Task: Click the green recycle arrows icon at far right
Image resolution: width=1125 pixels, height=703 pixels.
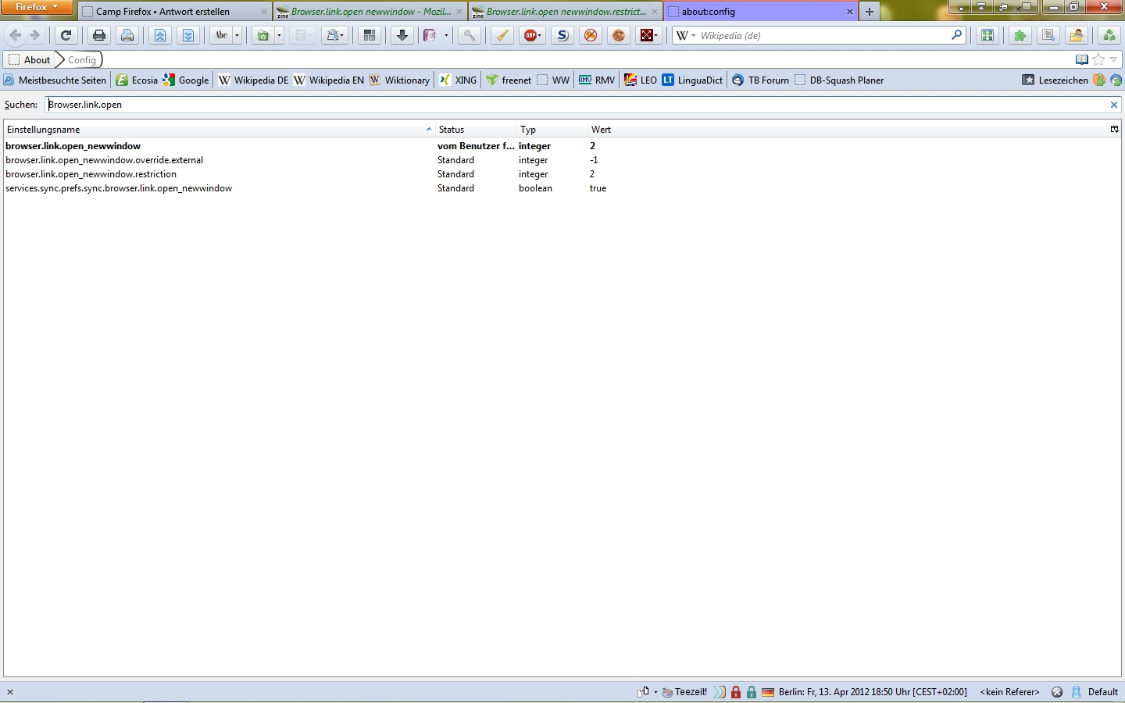Action: 1109,35
